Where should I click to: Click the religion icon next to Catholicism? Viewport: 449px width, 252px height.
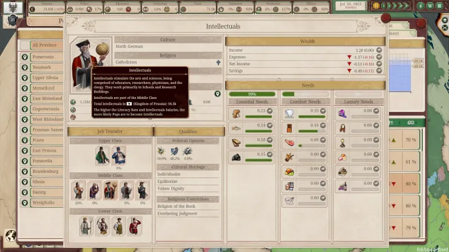coord(218,62)
